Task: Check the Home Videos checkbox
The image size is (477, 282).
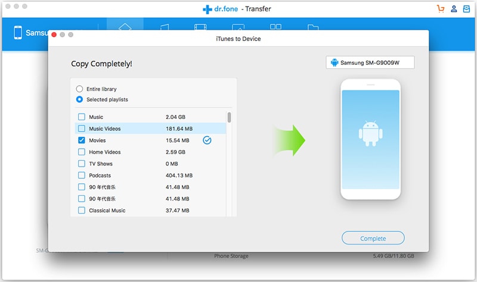Action: [82, 152]
